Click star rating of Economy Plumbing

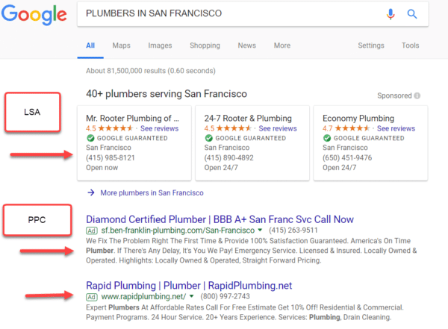[352, 128]
